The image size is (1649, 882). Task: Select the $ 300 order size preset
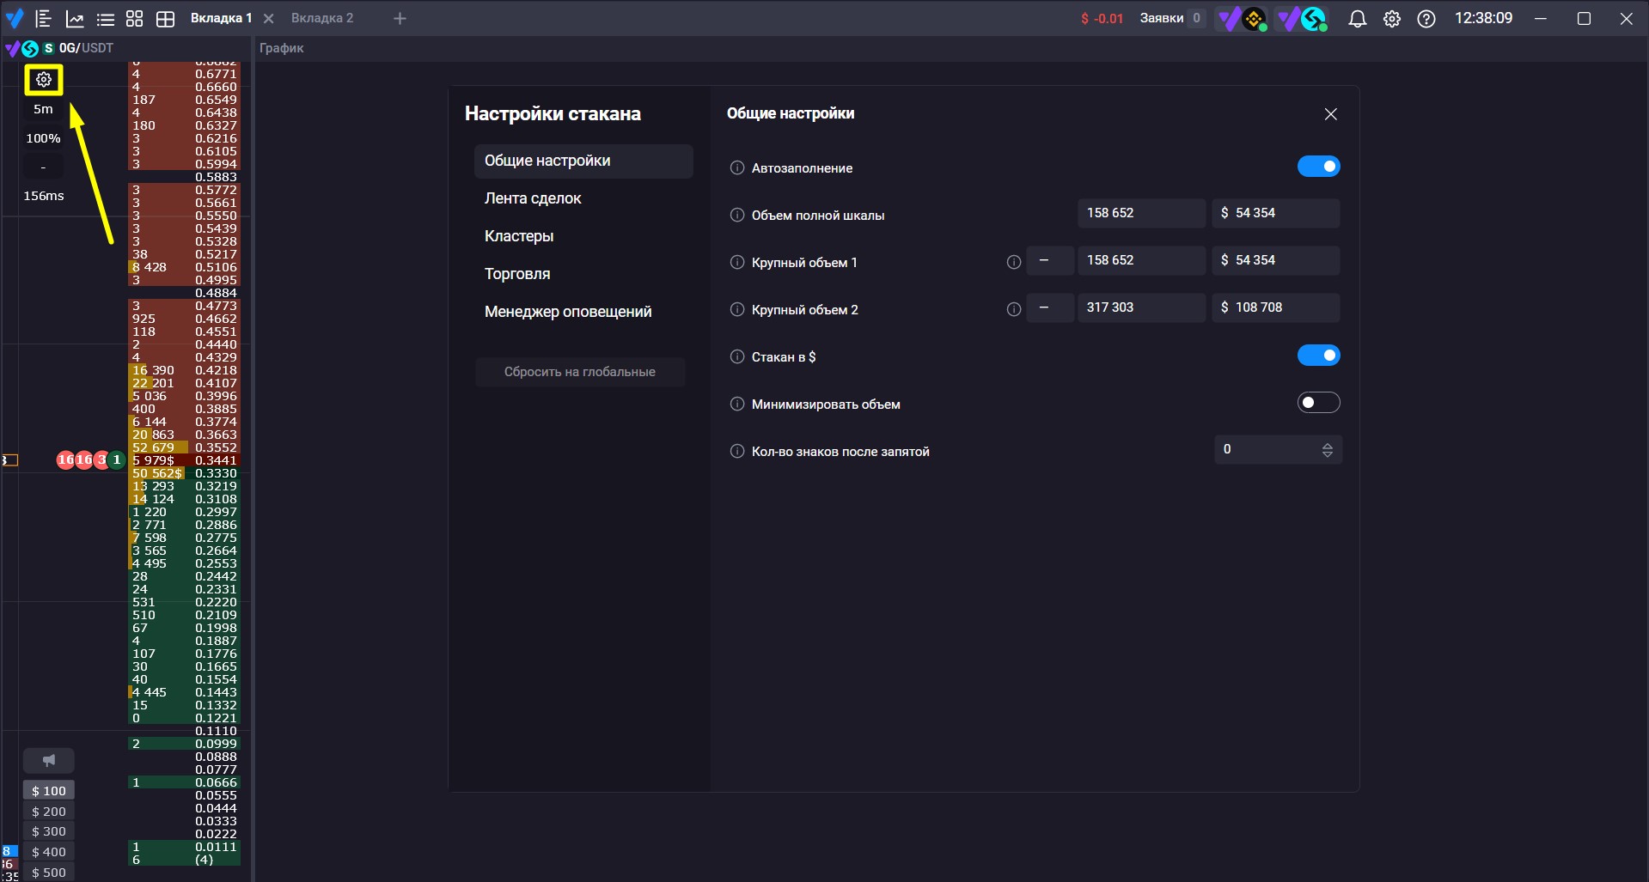pyautogui.click(x=48, y=831)
